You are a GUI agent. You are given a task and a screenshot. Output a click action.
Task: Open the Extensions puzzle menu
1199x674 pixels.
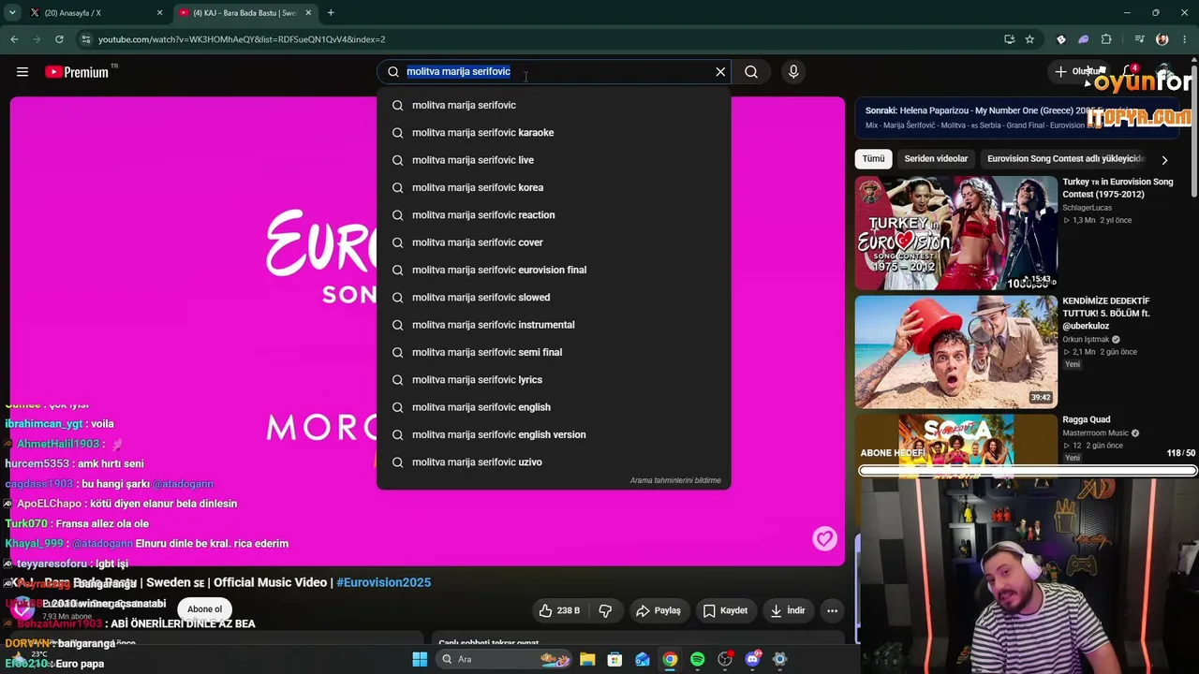point(1106,39)
